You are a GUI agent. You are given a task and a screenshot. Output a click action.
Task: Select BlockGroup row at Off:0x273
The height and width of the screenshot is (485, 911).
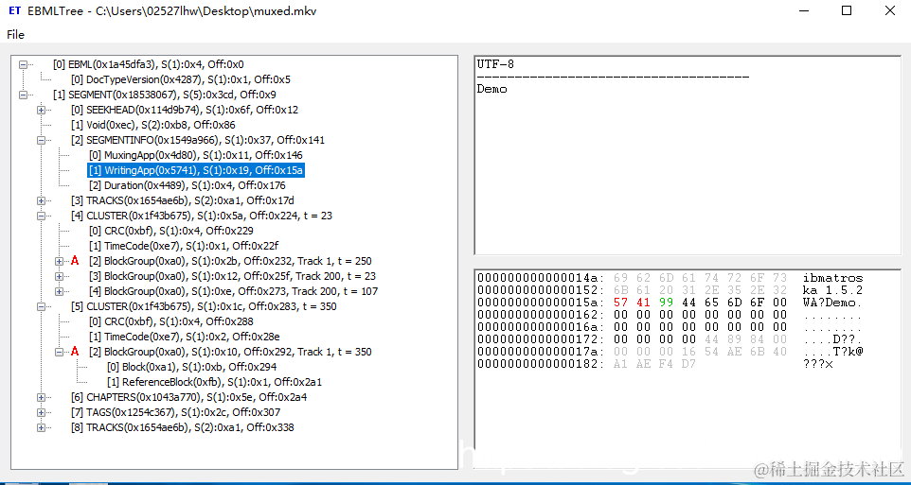[x=234, y=291]
